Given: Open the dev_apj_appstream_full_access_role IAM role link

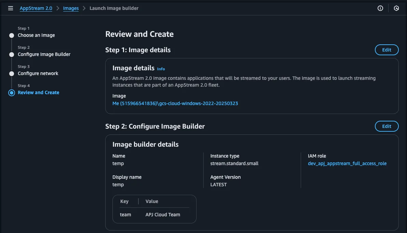Looking at the screenshot, I should (x=347, y=163).
